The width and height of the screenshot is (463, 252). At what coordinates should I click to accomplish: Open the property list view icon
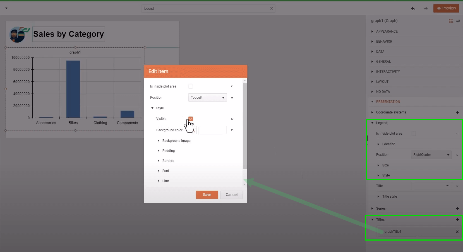point(451,21)
